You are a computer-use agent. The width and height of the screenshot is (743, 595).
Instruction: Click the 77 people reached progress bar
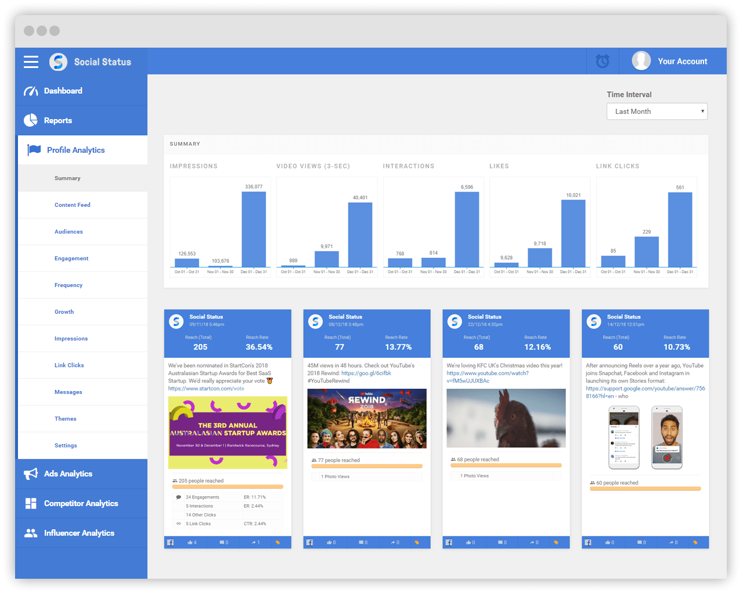[x=367, y=466]
